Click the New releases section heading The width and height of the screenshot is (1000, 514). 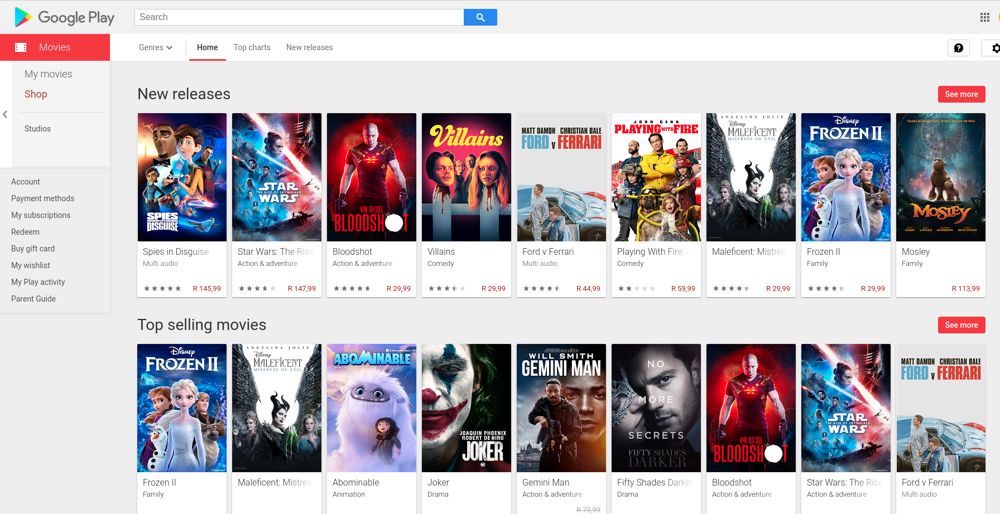pyautogui.click(x=184, y=94)
